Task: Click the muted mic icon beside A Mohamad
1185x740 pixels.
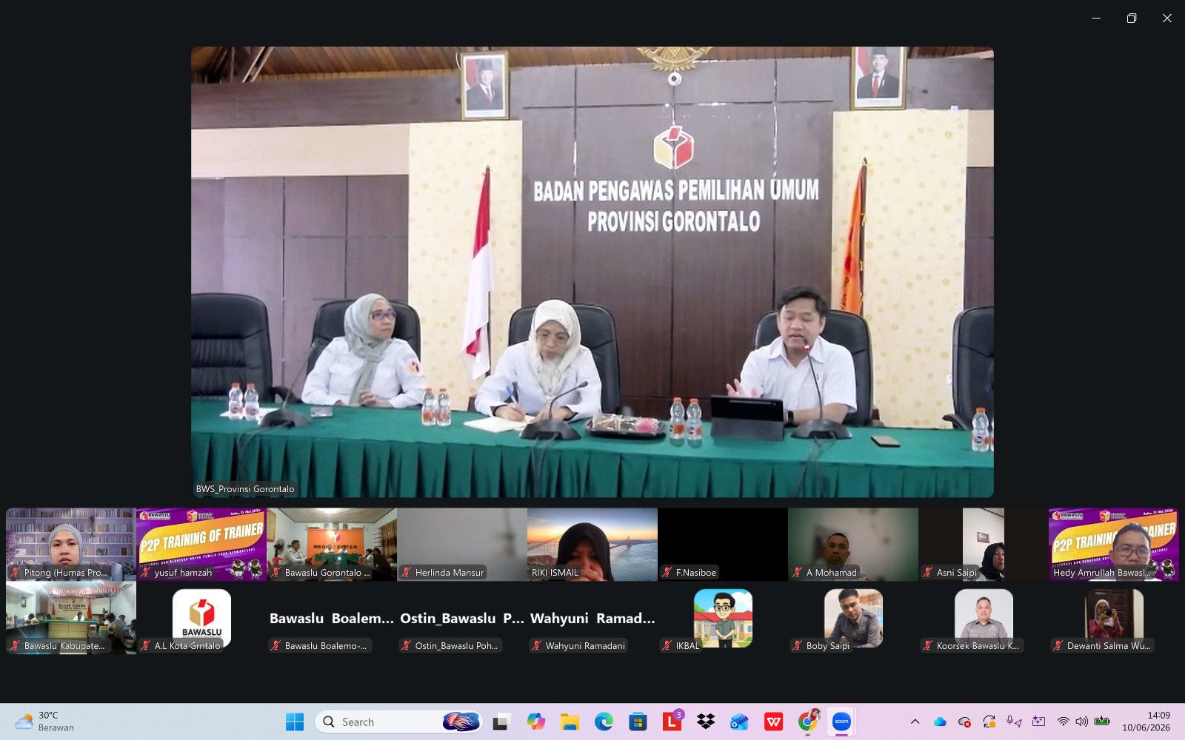Action: tap(797, 572)
